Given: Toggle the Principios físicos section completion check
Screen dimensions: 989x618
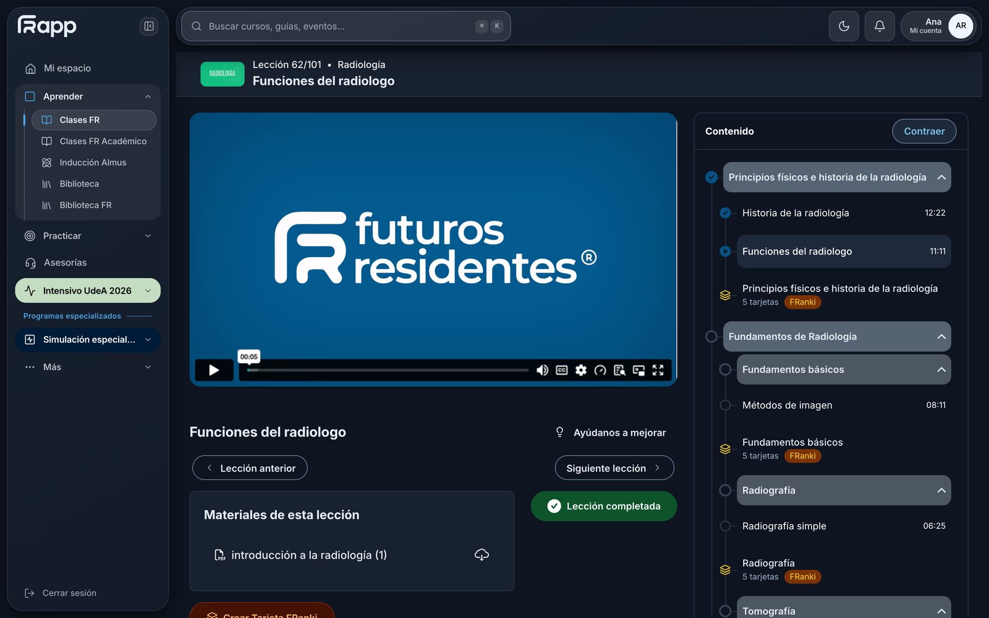Looking at the screenshot, I should click(x=711, y=177).
